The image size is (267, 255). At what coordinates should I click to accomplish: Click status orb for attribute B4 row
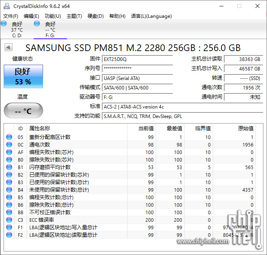[x=9, y=190]
